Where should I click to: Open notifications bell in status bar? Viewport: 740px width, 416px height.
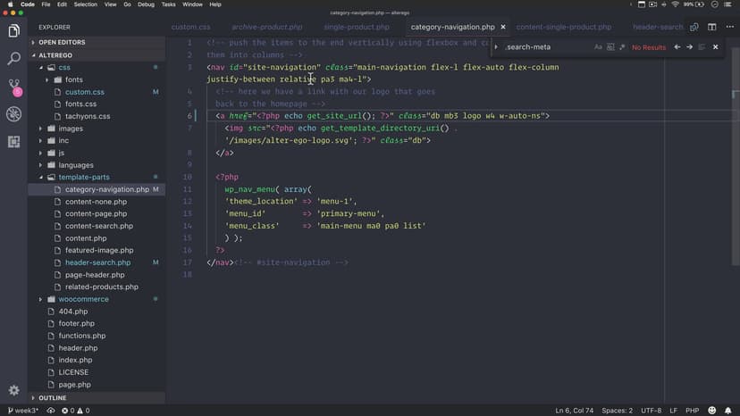tap(728, 410)
